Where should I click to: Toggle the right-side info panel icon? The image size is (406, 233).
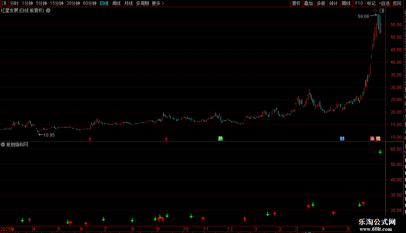click(x=382, y=11)
